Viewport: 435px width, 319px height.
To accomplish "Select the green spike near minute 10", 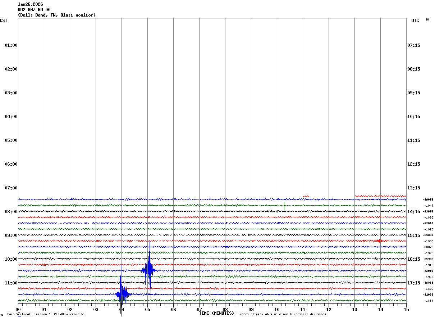I will (x=284, y=206).
